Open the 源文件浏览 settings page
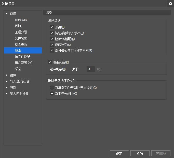 (22, 57)
